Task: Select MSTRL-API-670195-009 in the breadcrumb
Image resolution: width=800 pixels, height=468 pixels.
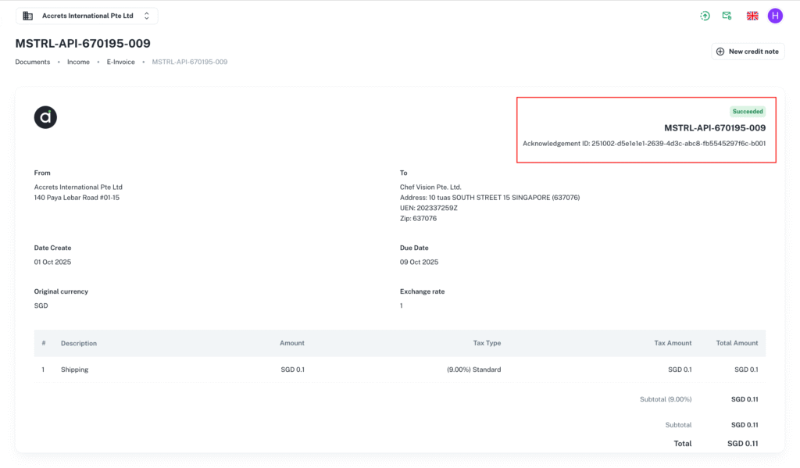Action: [x=188, y=61]
